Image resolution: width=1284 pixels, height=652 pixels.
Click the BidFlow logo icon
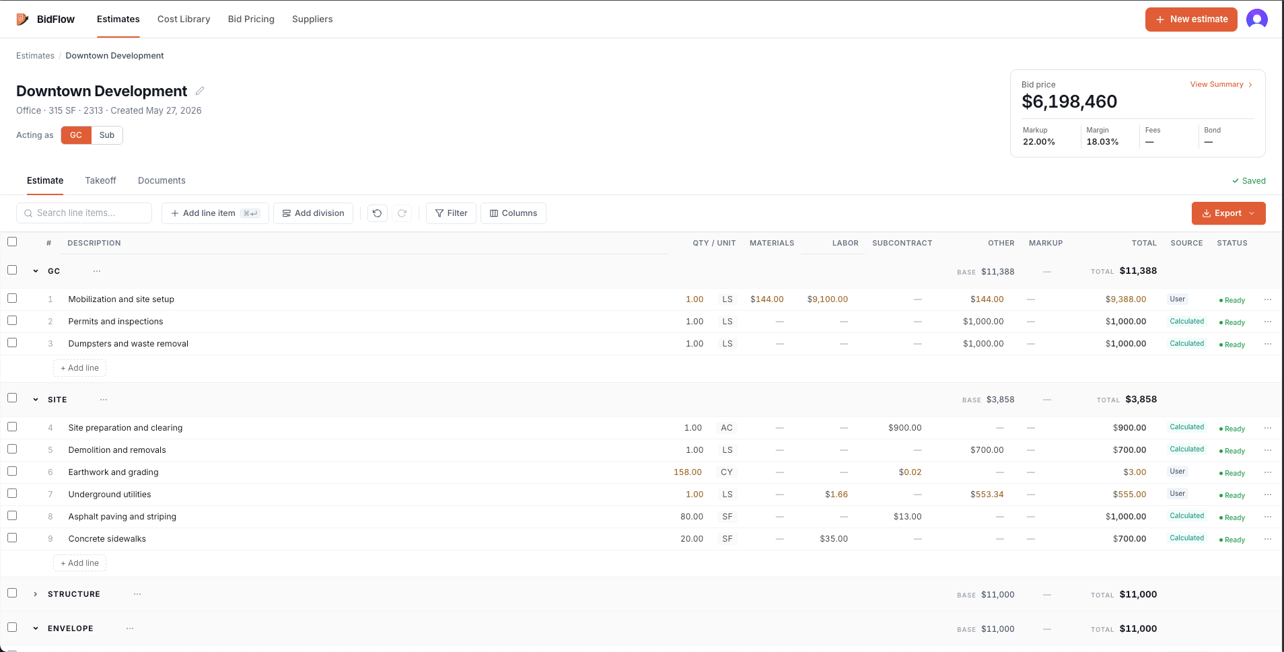click(22, 19)
